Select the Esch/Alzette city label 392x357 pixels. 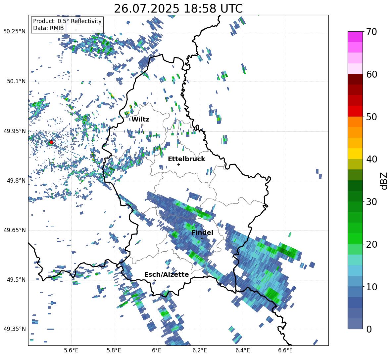click(x=167, y=275)
